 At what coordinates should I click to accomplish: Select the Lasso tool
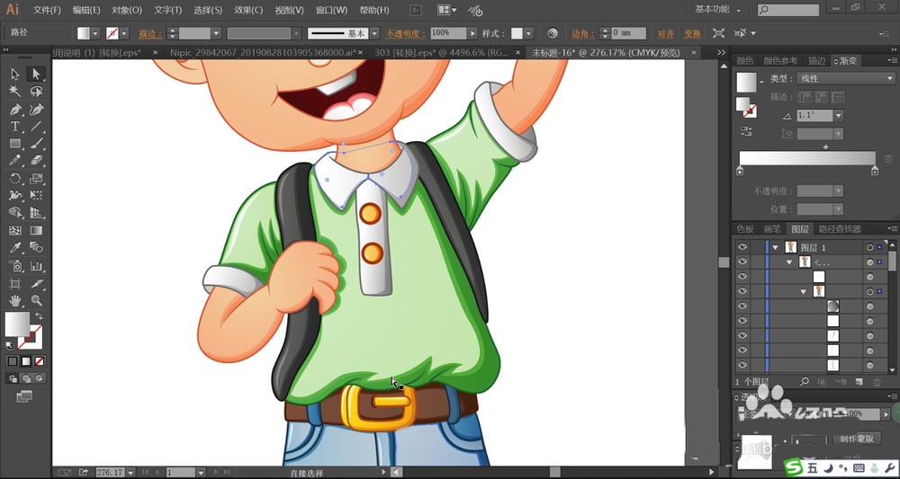36,92
